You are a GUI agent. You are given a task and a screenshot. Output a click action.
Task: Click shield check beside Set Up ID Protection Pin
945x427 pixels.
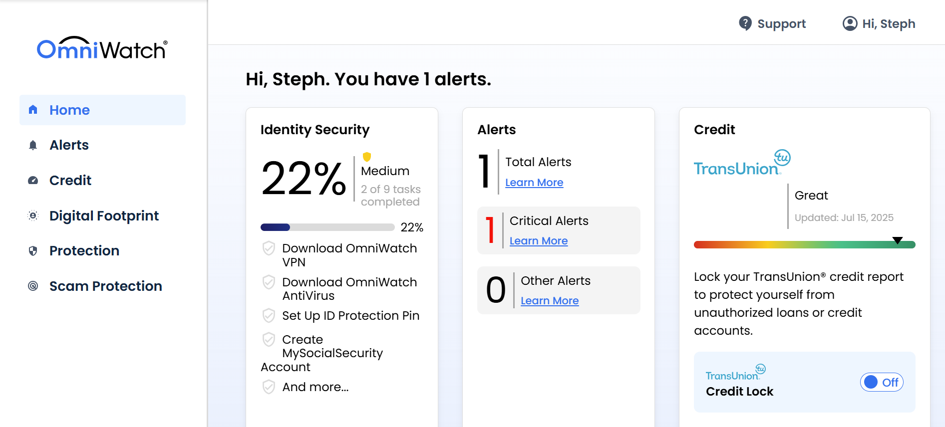(269, 315)
